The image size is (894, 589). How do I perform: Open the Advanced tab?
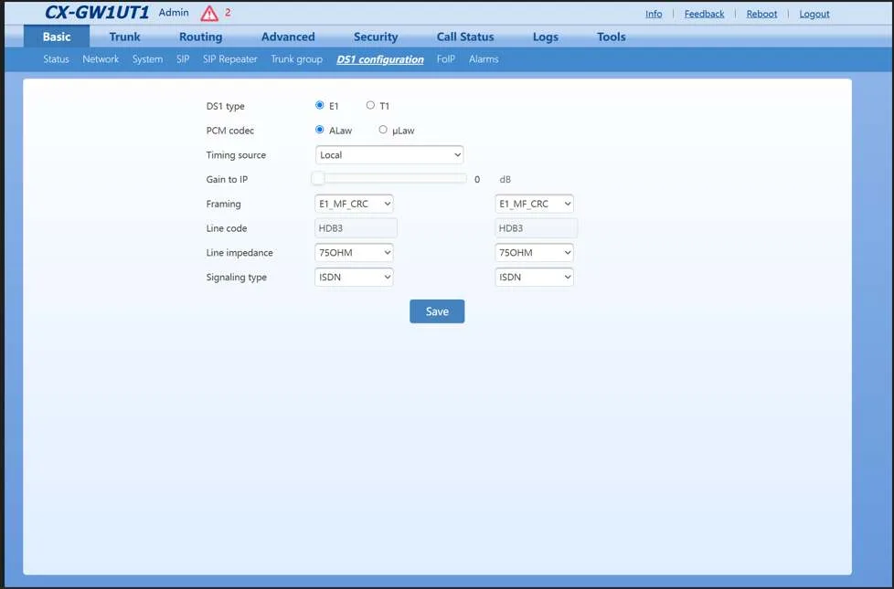click(x=288, y=37)
